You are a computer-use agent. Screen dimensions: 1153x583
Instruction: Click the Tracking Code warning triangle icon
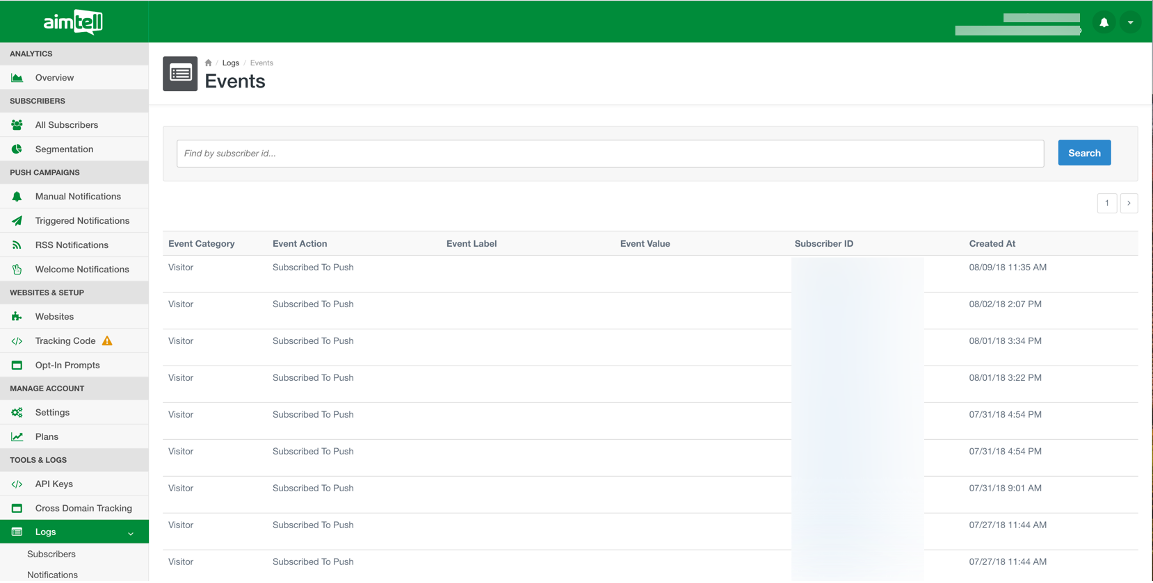tap(107, 341)
